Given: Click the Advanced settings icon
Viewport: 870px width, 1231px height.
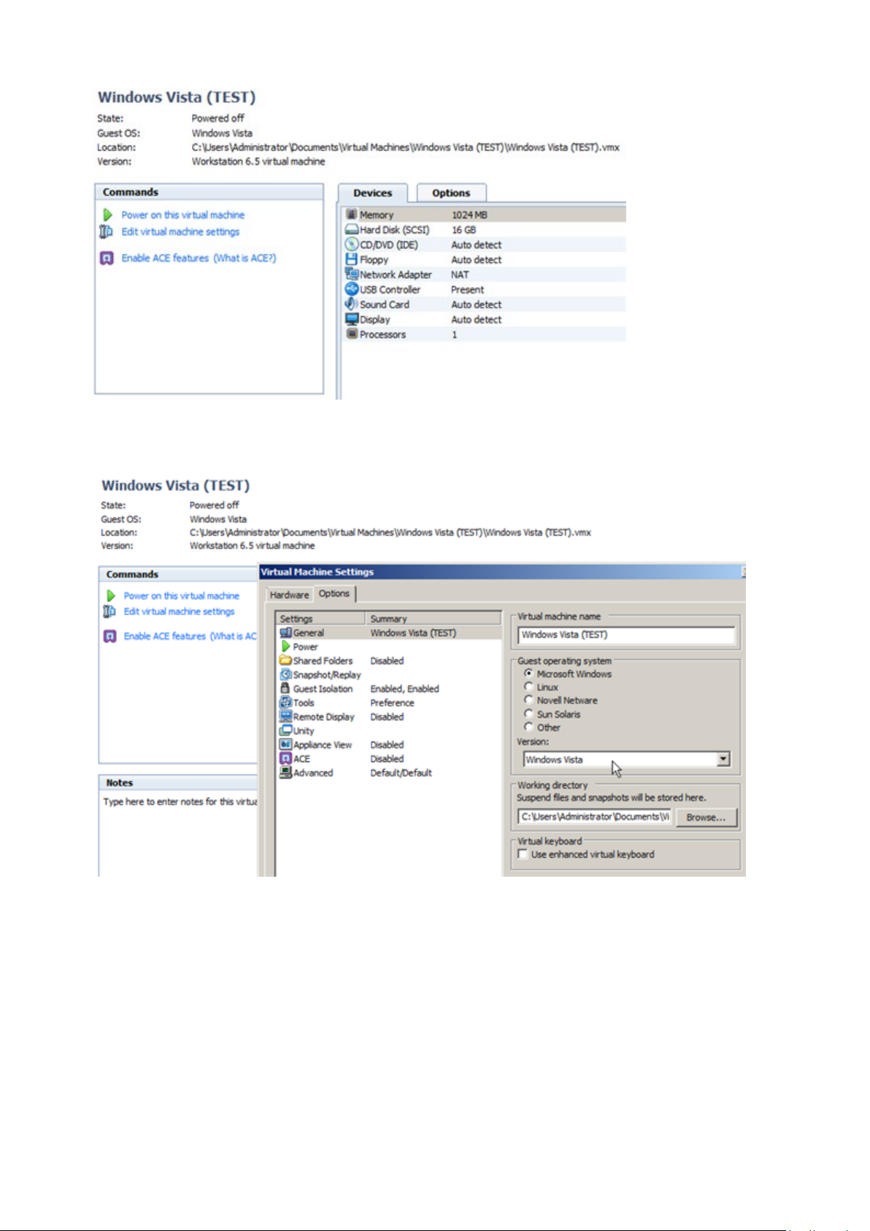Looking at the screenshot, I should click(286, 772).
